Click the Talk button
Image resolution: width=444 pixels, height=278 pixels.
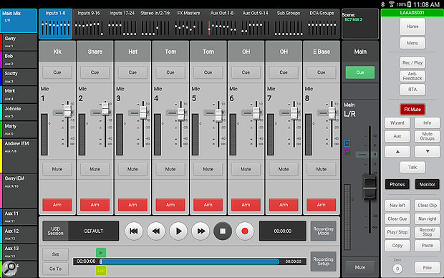pyautogui.click(x=412, y=167)
